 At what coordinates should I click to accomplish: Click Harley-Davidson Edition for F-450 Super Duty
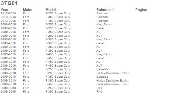click(x=113, y=84)
